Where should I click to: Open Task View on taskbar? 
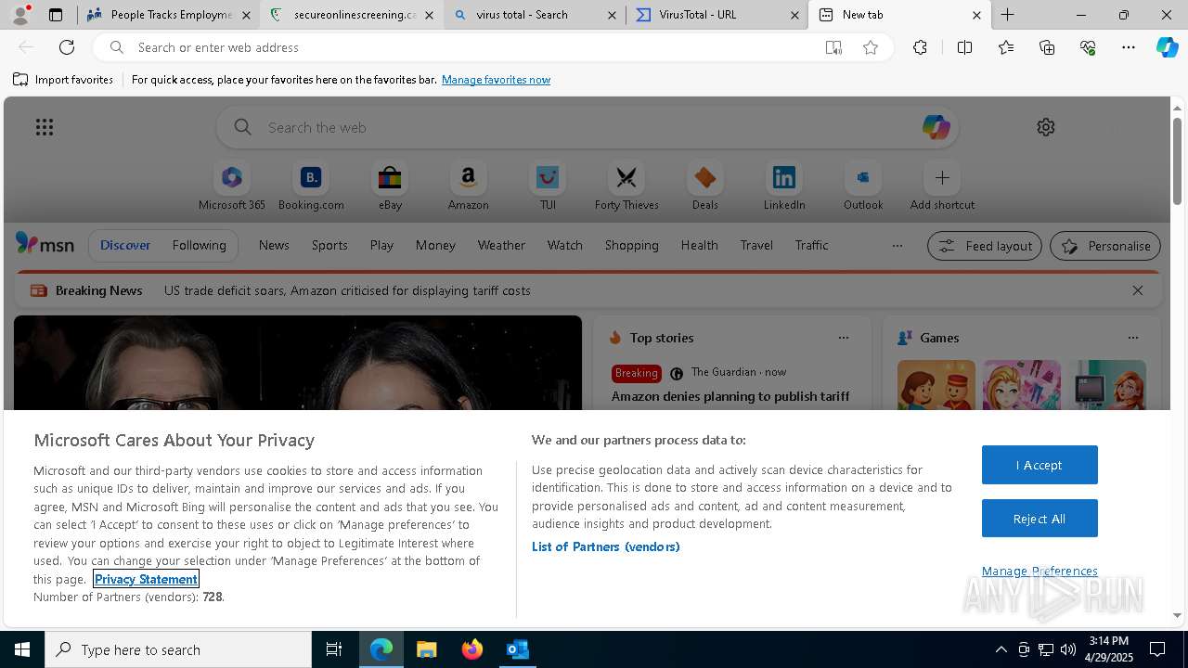[x=334, y=649]
